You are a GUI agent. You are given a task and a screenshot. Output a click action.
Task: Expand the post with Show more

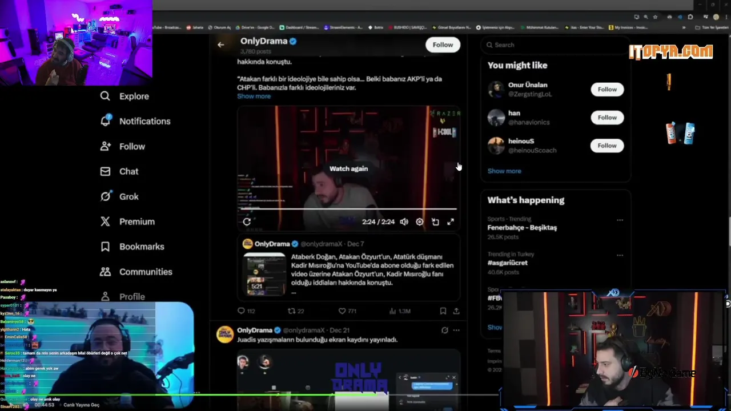(254, 96)
